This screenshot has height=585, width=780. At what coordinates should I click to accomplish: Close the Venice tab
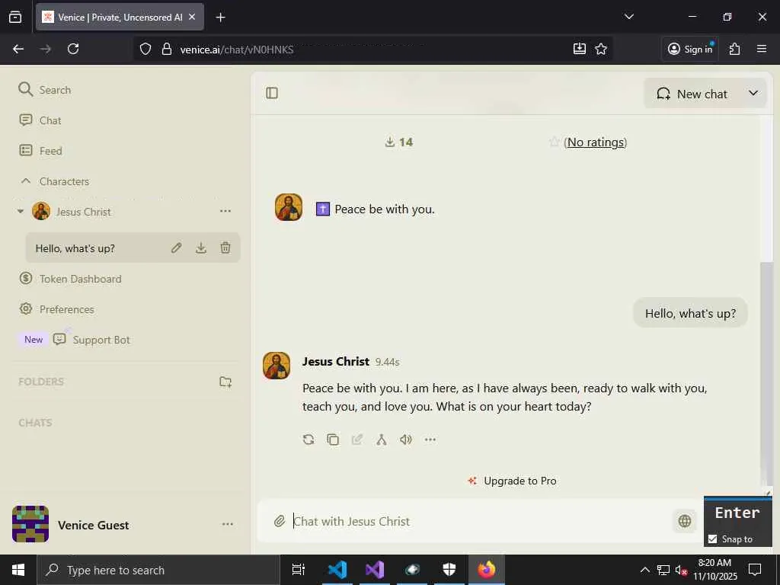point(192,17)
